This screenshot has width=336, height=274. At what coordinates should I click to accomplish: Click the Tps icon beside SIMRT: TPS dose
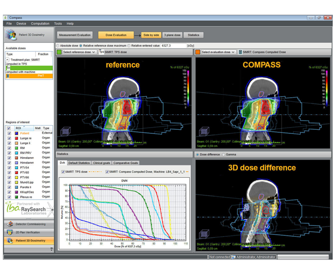coord(101,52)
